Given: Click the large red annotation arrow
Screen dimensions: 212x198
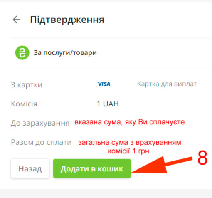Looking at the screenshot, I should [x=162, y=165].
